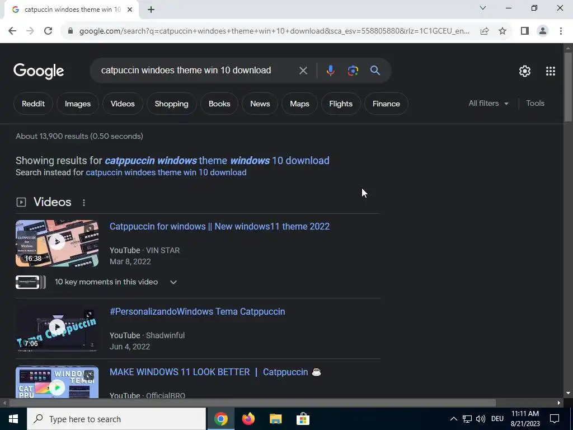Open the Chrome side panel
The height and width of the screenshot is (430, 573).
click(x=525, y=31)
